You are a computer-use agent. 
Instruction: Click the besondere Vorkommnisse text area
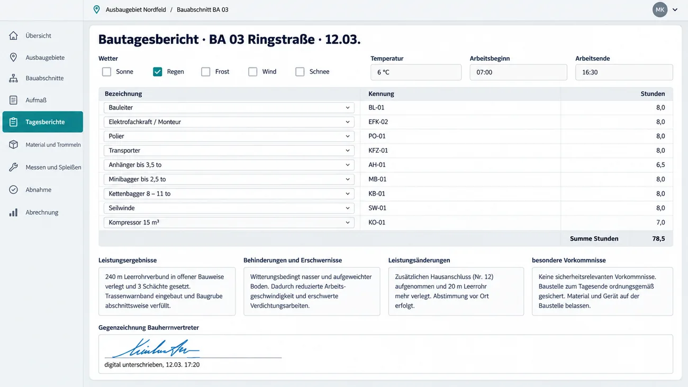[x=602, y=291]
